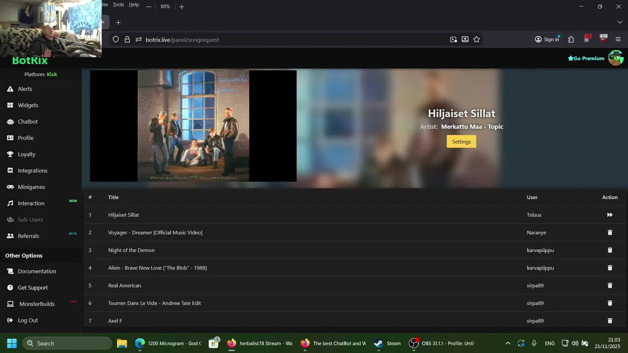Open the Help menu

(x=134, y=4)
